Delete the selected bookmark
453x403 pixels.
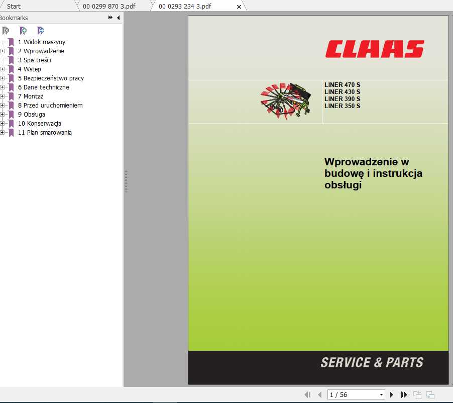[6, 31]
